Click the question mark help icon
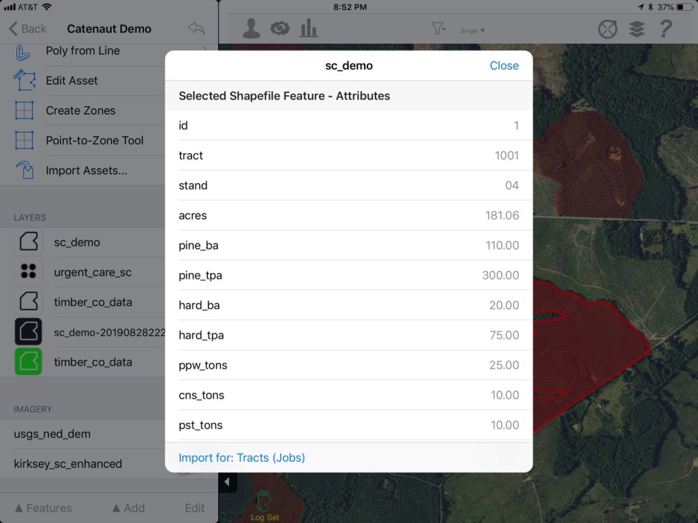This screenshot has height=523, width=698. tap(666, 29)
